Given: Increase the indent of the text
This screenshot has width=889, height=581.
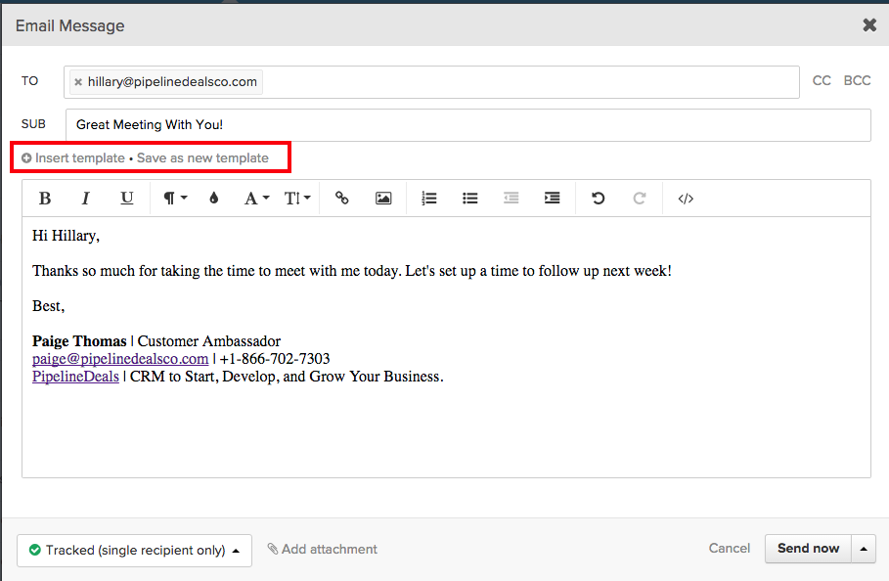Looking at the screenshot, I should click(553, 199).
